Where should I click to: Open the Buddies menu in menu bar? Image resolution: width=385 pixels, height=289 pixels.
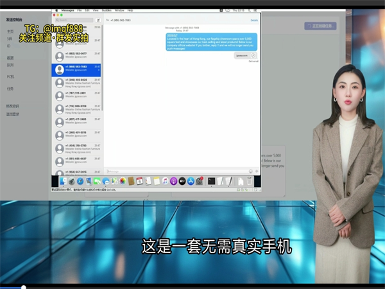(105, 11)
